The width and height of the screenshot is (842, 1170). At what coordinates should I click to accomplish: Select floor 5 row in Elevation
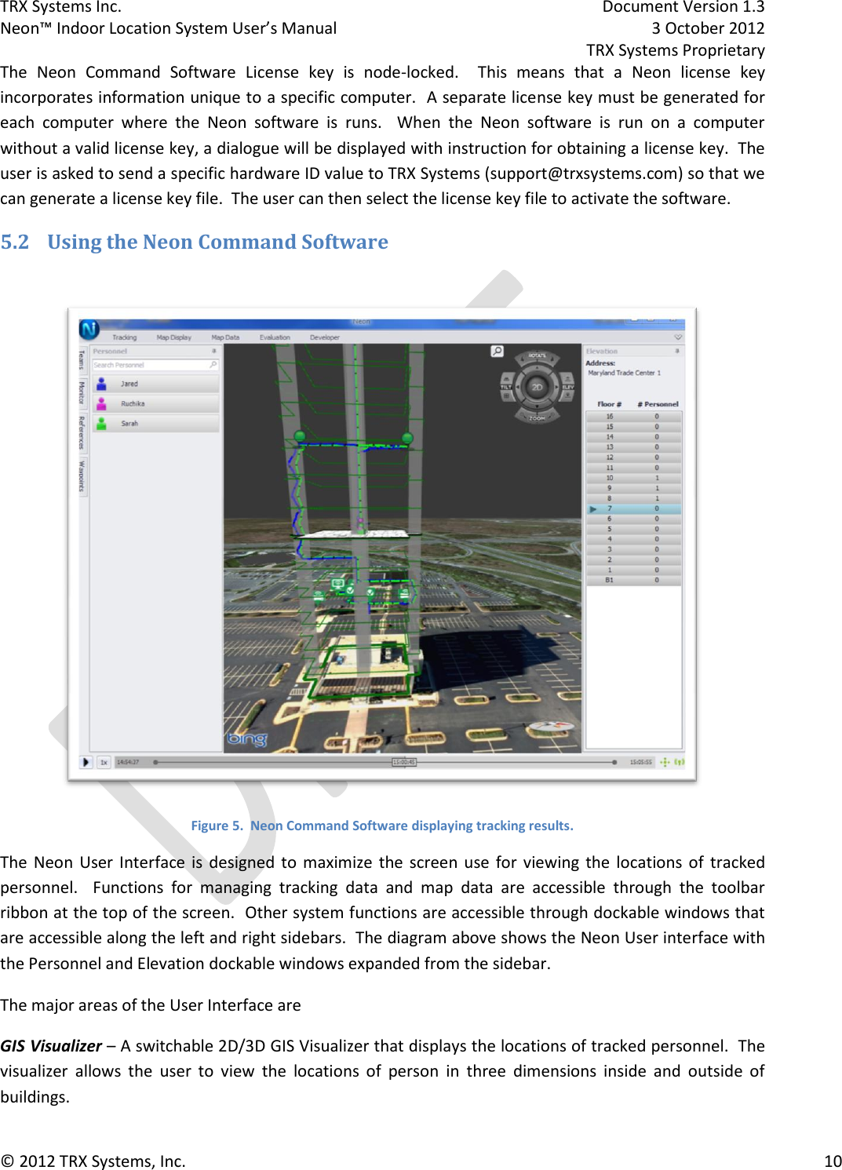(634, 529)
